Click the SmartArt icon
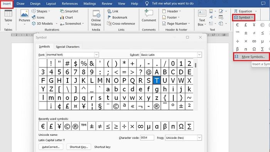Viewport: 270px width, 152px height. [62, 11]
